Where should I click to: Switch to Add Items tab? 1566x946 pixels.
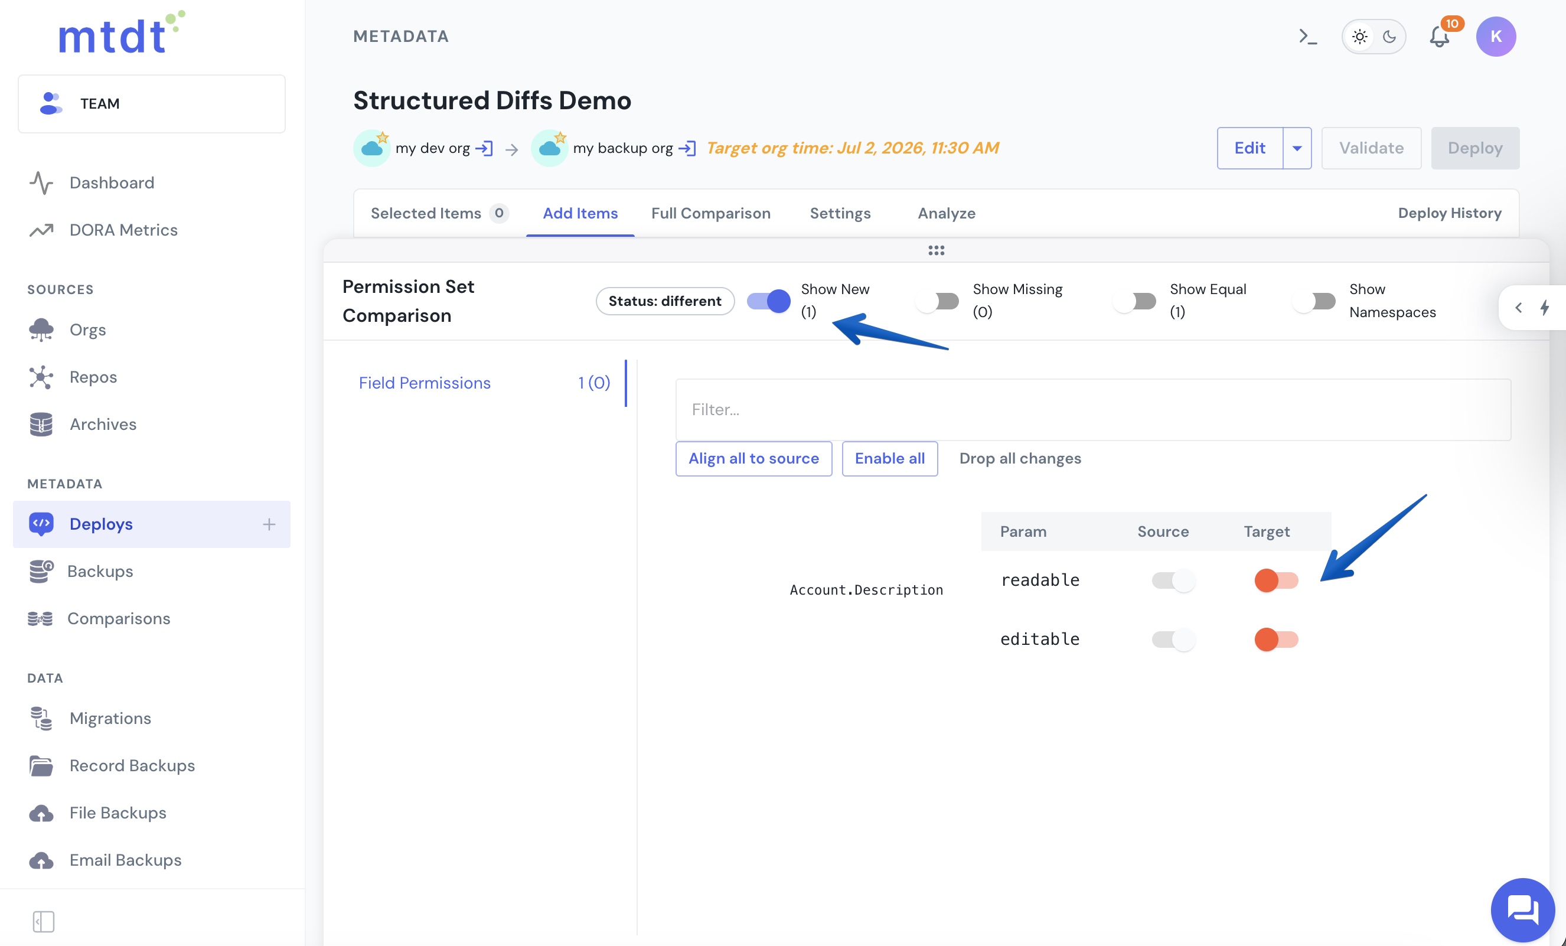point(580,213)
